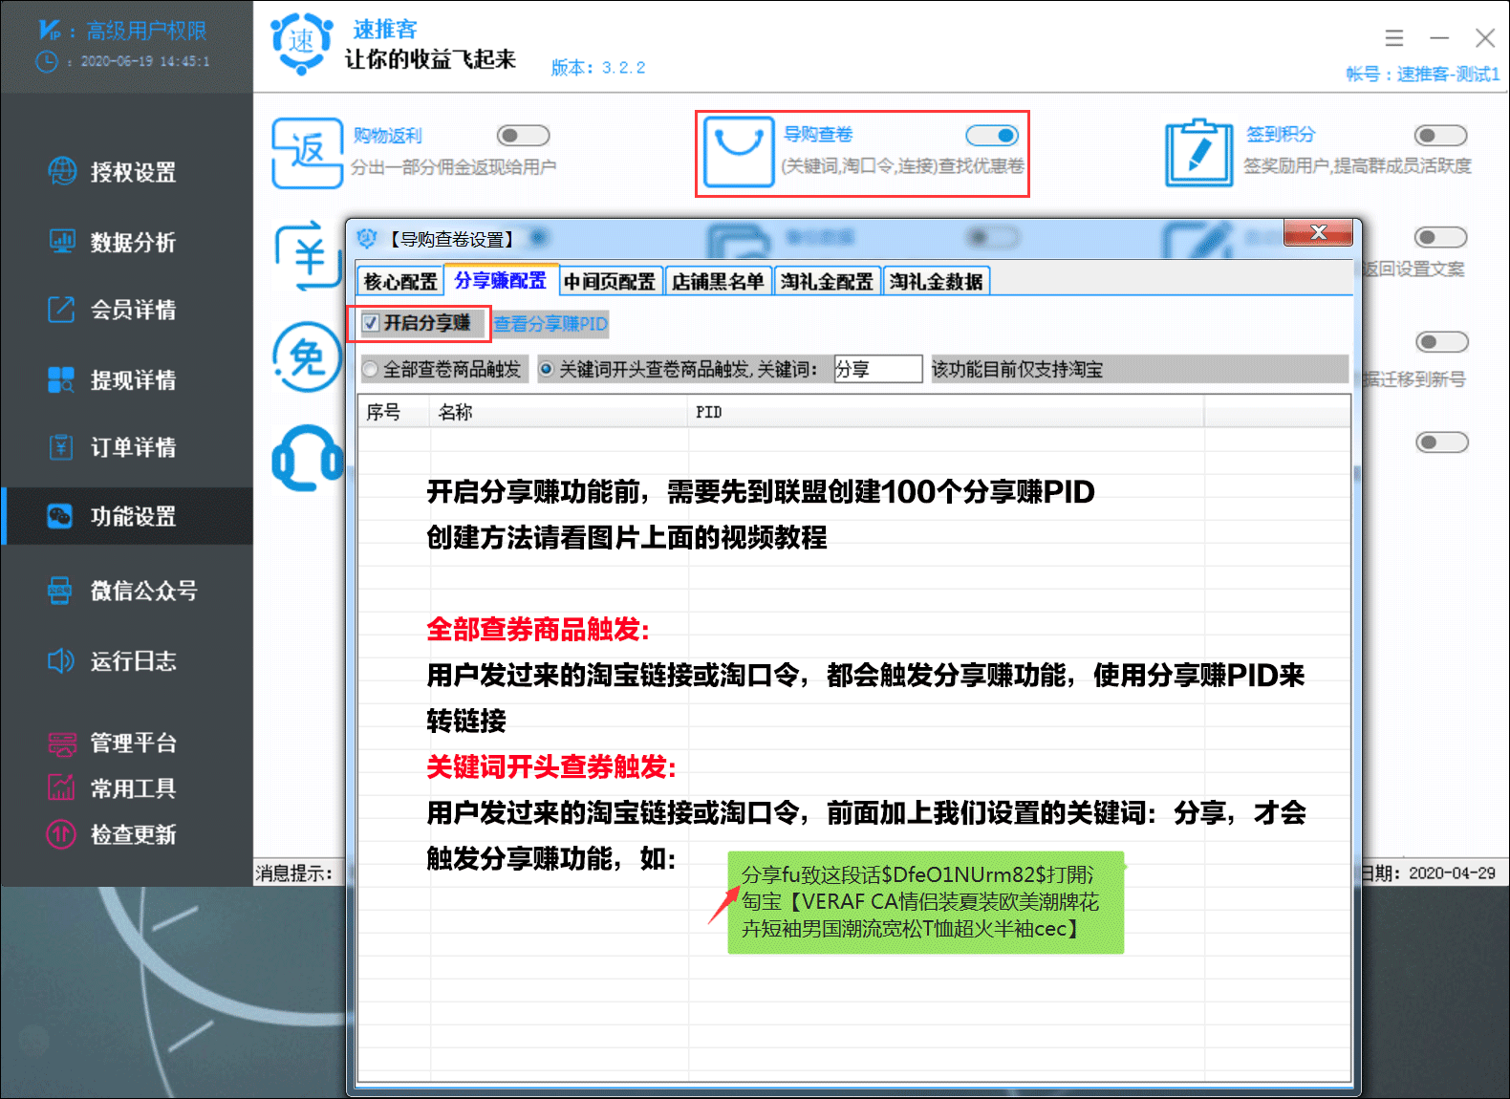Click the circular 免 icon
The width and height of the screenshot is (1510, 1099).
coord(307,357)
